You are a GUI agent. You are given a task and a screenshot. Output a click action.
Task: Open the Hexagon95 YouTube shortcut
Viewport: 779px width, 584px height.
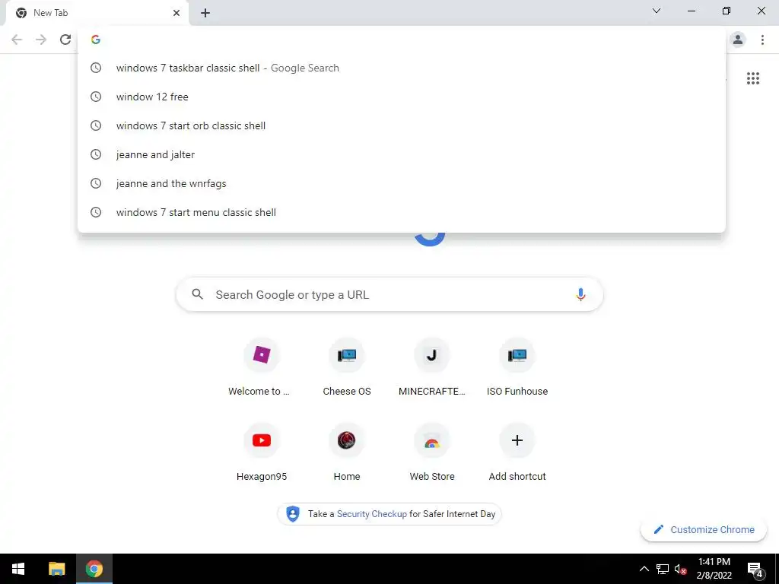point(262,453)
